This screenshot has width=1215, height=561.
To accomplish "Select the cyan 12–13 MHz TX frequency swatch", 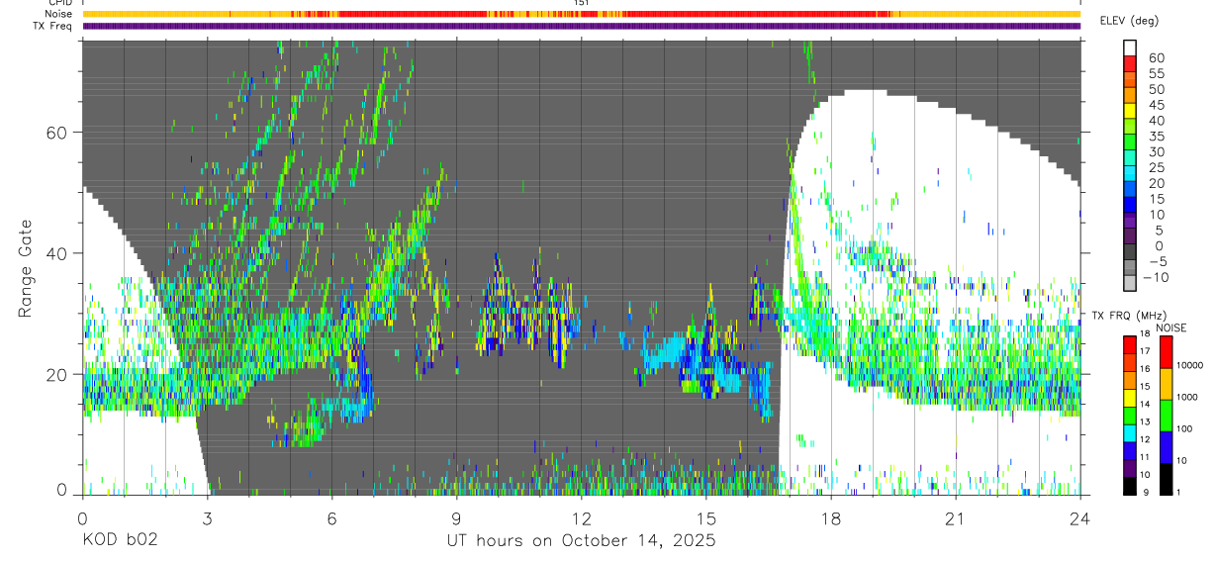I will [x=1130, y=432].
